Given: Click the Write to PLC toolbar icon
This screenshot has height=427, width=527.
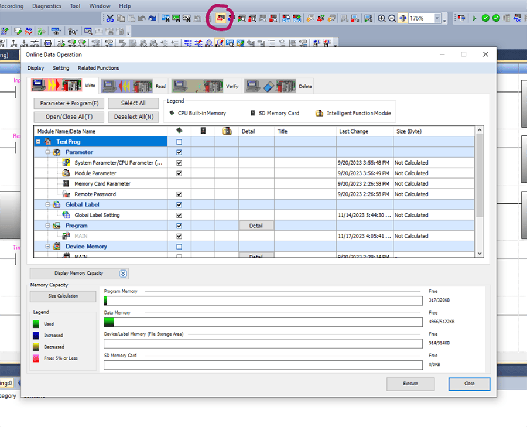Looking at the screenshot, I should pos(221,18).
